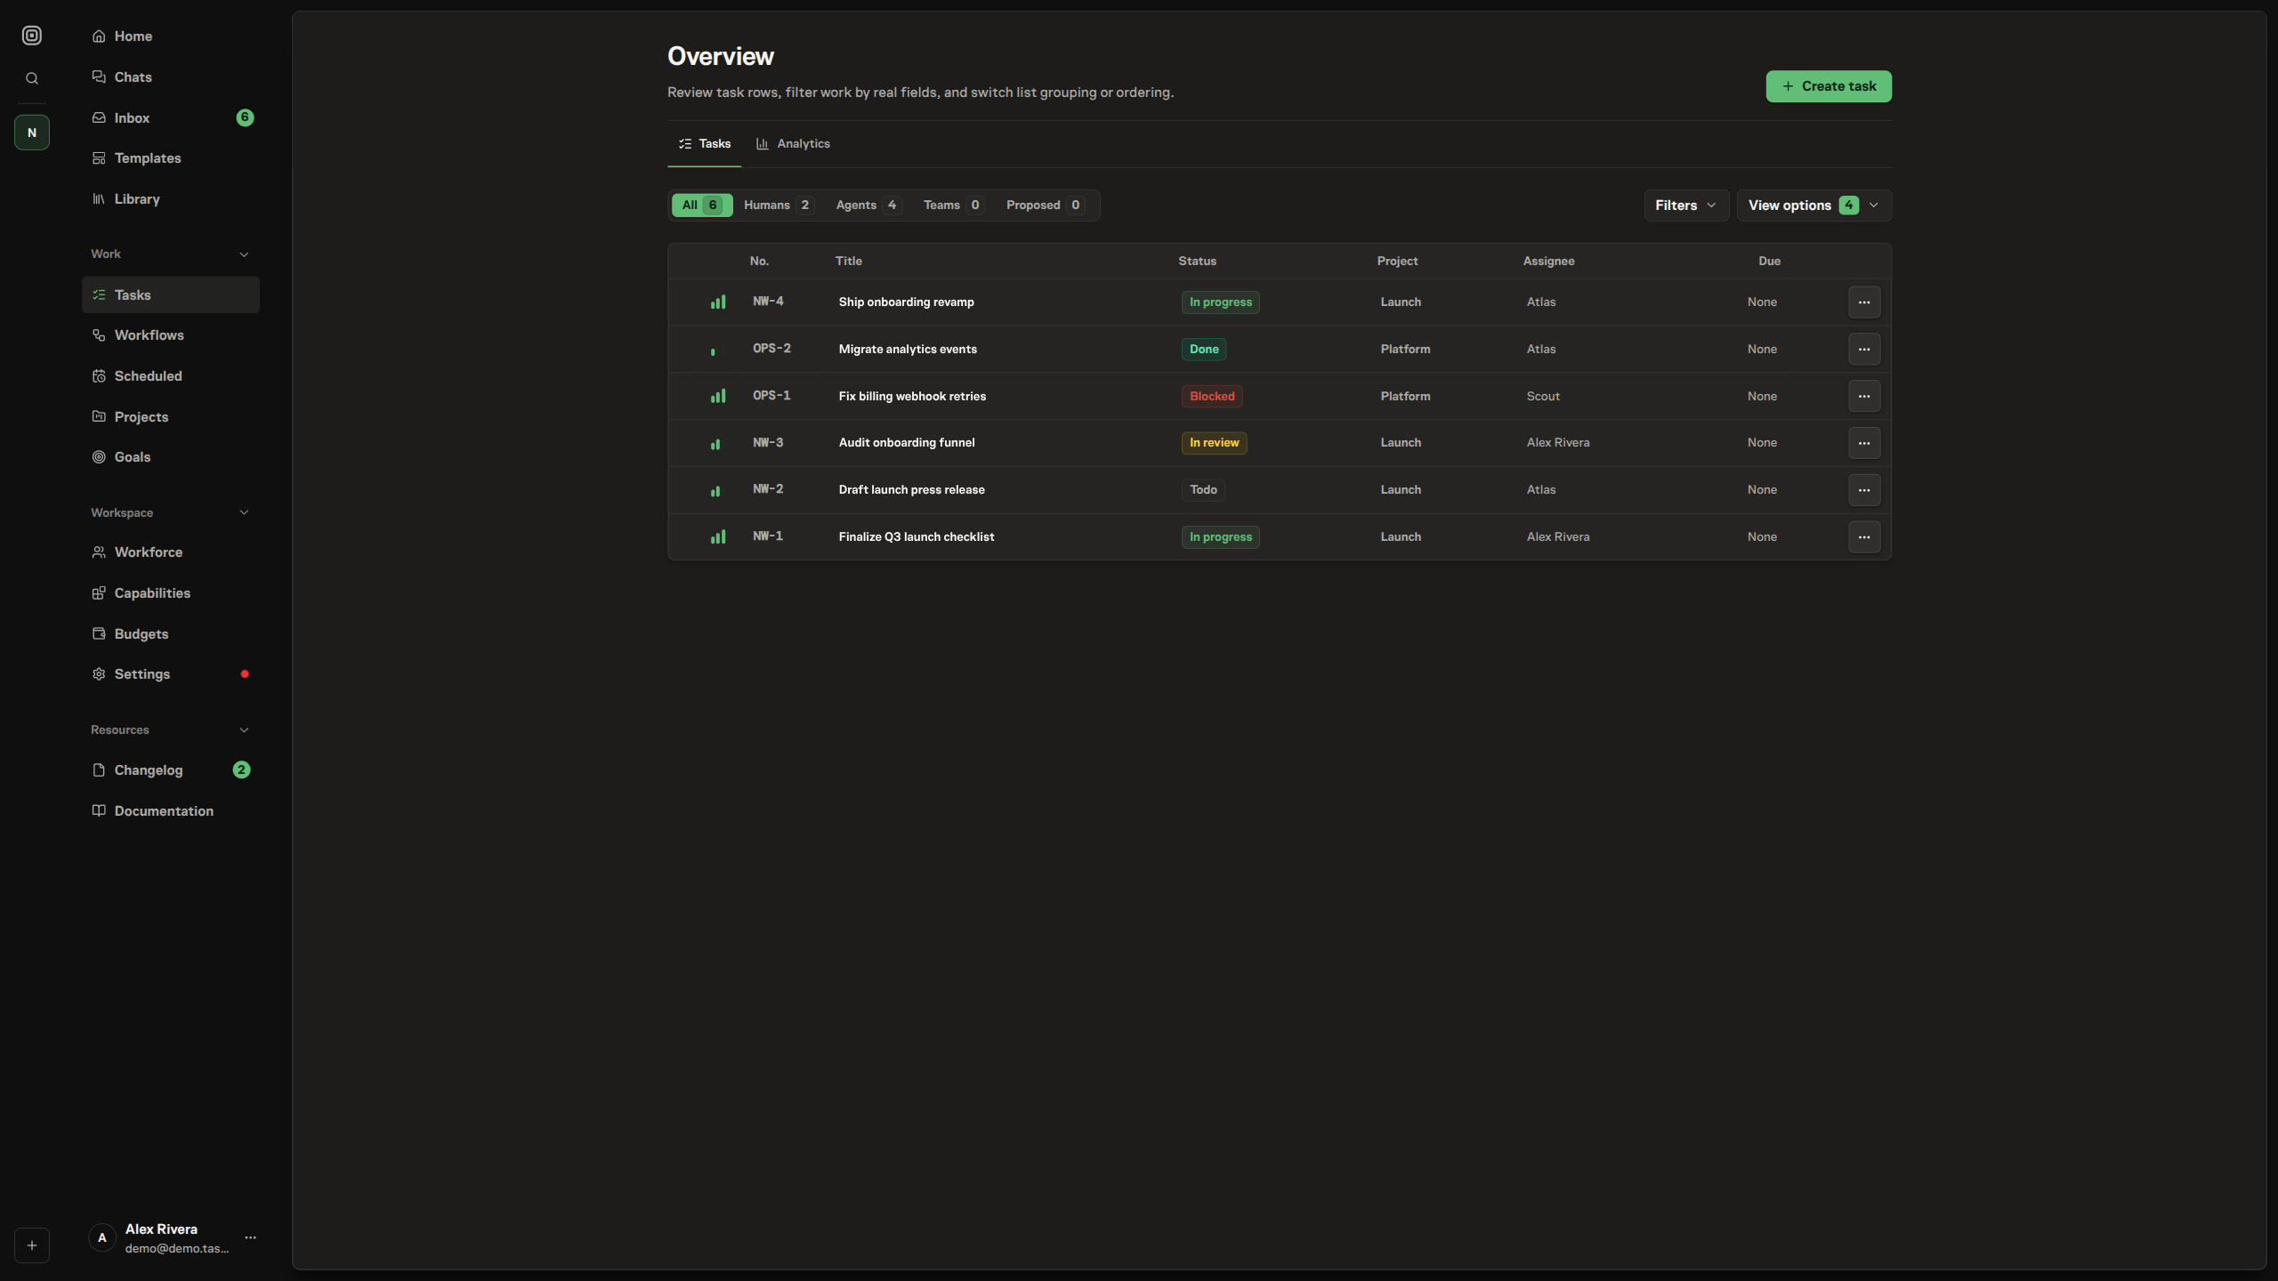Open row menu for Ship onboarding revamp

pos(1864,302)
